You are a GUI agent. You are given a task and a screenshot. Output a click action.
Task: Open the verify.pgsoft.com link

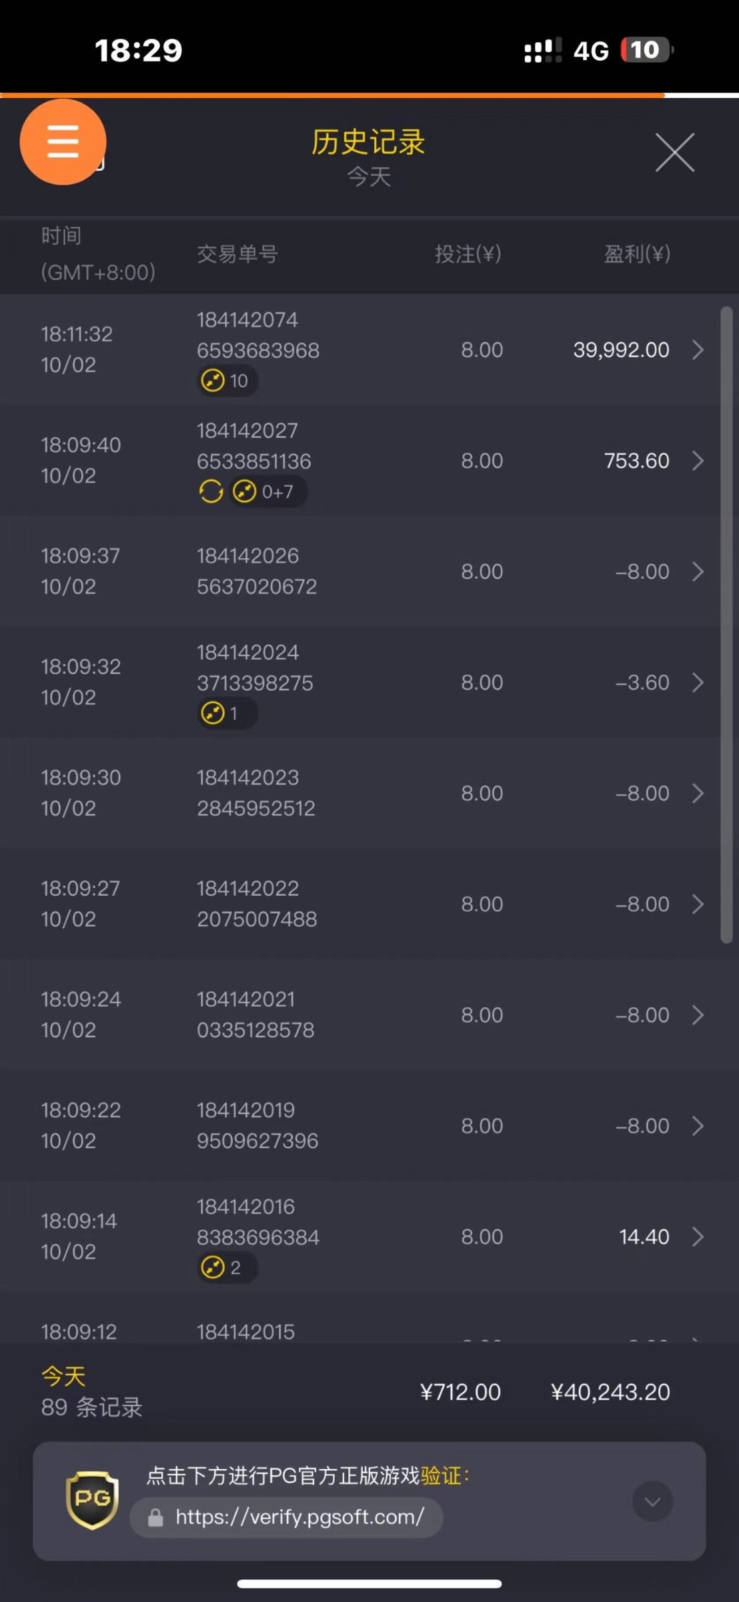(x=299, y=1517)
